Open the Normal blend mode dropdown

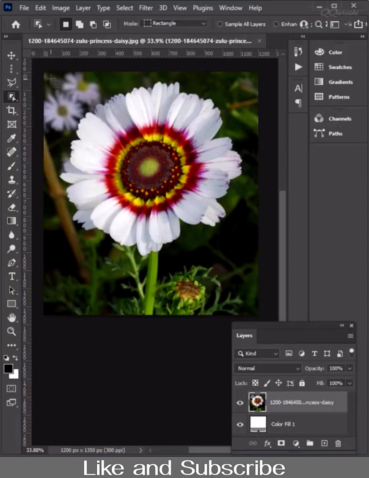pos(268,368)
